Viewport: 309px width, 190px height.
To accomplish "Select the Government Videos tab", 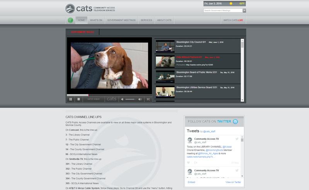I will pos(83,32).
